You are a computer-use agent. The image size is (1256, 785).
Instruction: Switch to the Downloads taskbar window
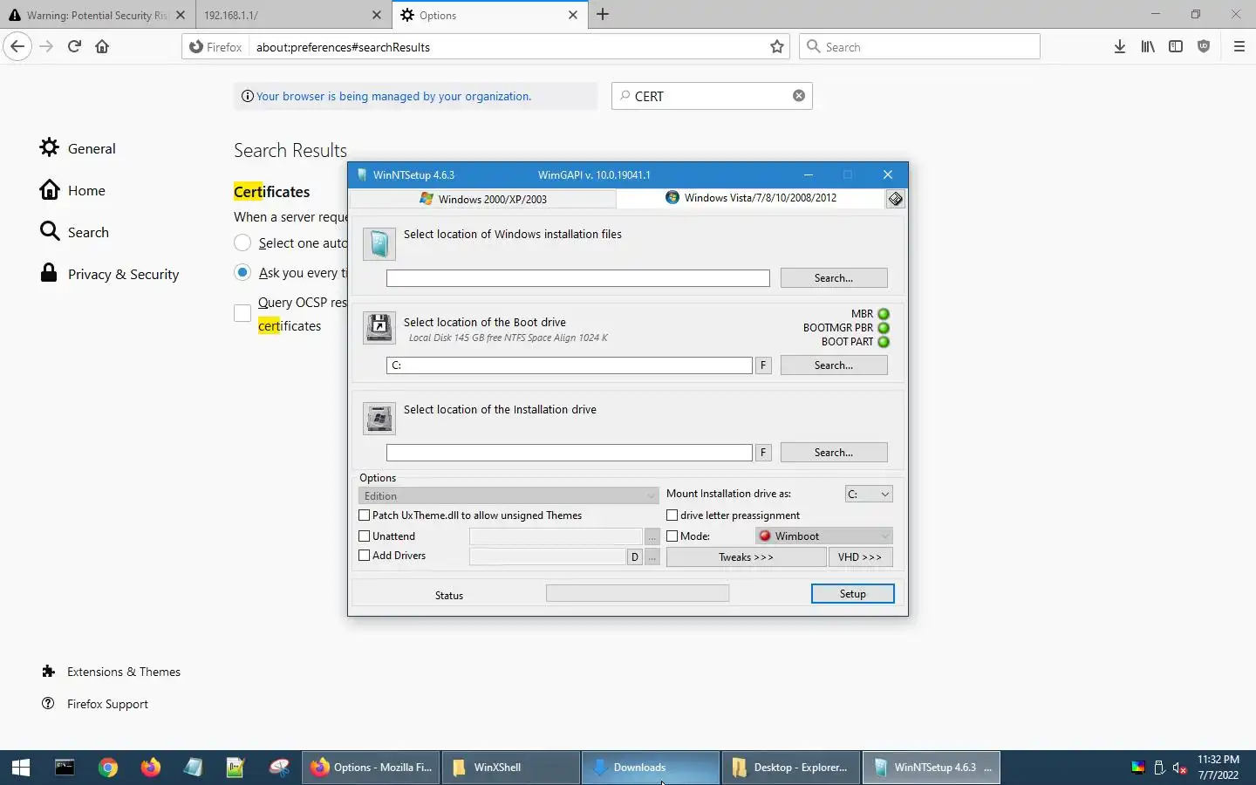(651, 768)
